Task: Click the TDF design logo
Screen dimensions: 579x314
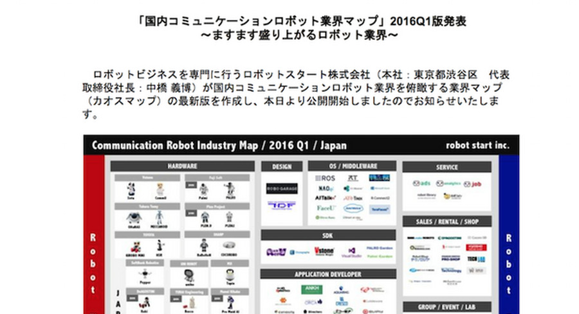Action: coord(282,206)
